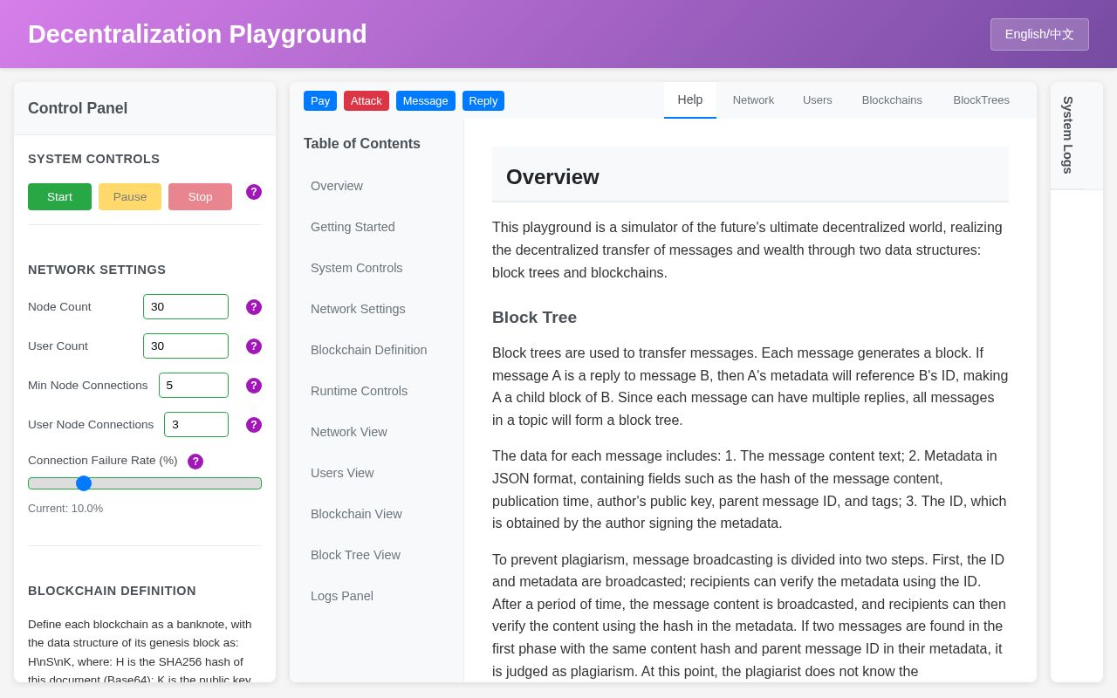Open Runtime Controls help section
The image size is (1117, 698).
click(x=376, y=391)
